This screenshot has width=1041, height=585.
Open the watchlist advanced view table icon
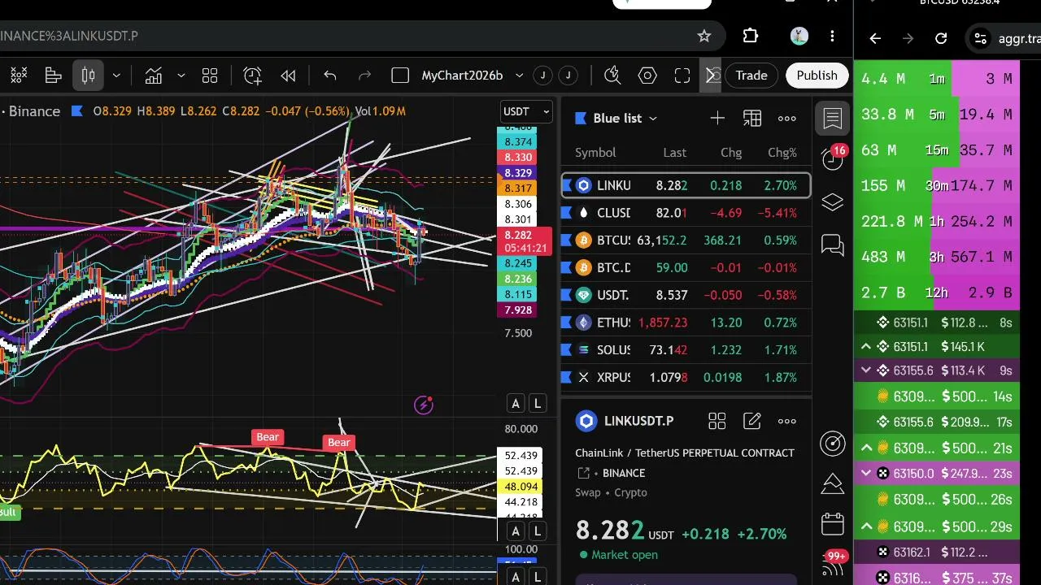(752, 119)
